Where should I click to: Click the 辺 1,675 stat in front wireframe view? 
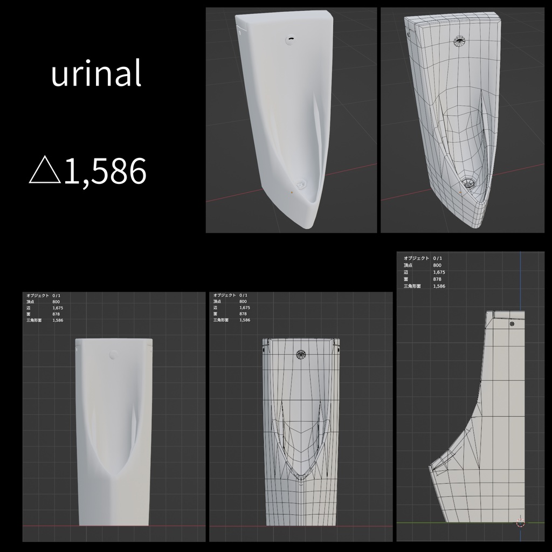click(232, 308)
